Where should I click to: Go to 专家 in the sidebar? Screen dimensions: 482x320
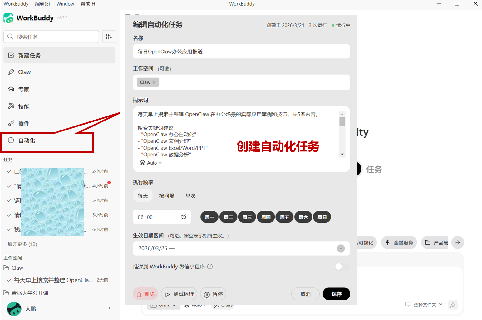[59, 89]
